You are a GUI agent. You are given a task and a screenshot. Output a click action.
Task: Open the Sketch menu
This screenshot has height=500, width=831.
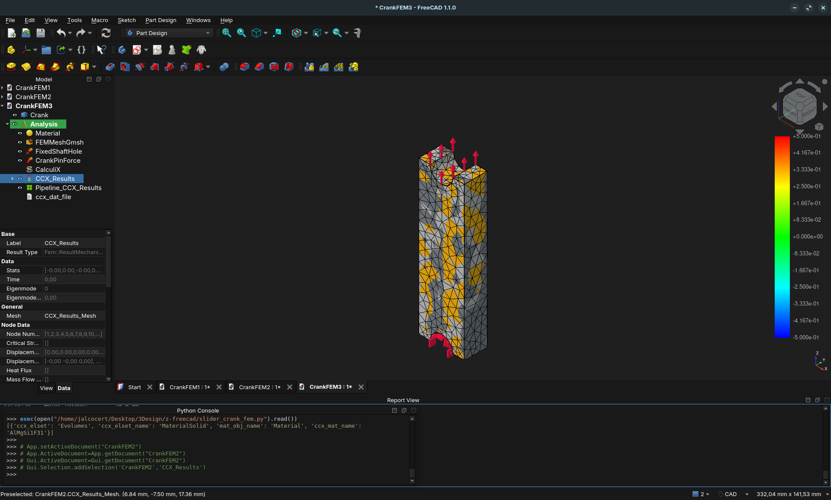(x=126, y=20)
